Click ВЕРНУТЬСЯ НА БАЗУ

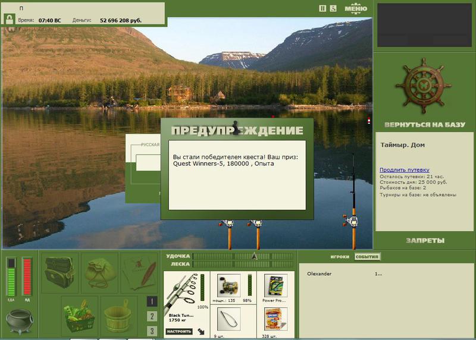pos(425,125)
